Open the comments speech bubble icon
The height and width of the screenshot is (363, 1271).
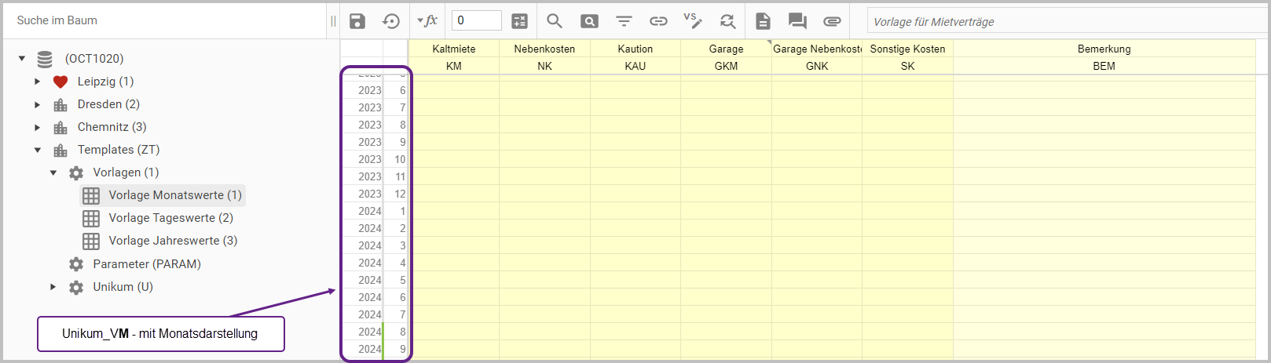[x=797, y=21]
